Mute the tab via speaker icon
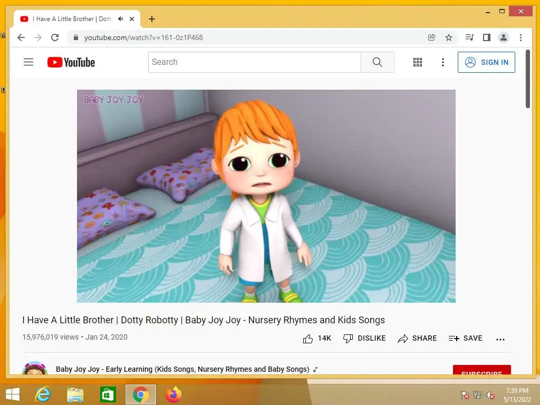540x405 pixels. [121, 19]
